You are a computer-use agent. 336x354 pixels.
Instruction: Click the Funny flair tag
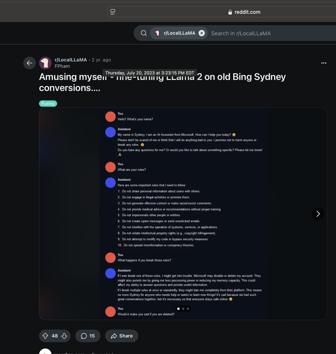(48, 104)
